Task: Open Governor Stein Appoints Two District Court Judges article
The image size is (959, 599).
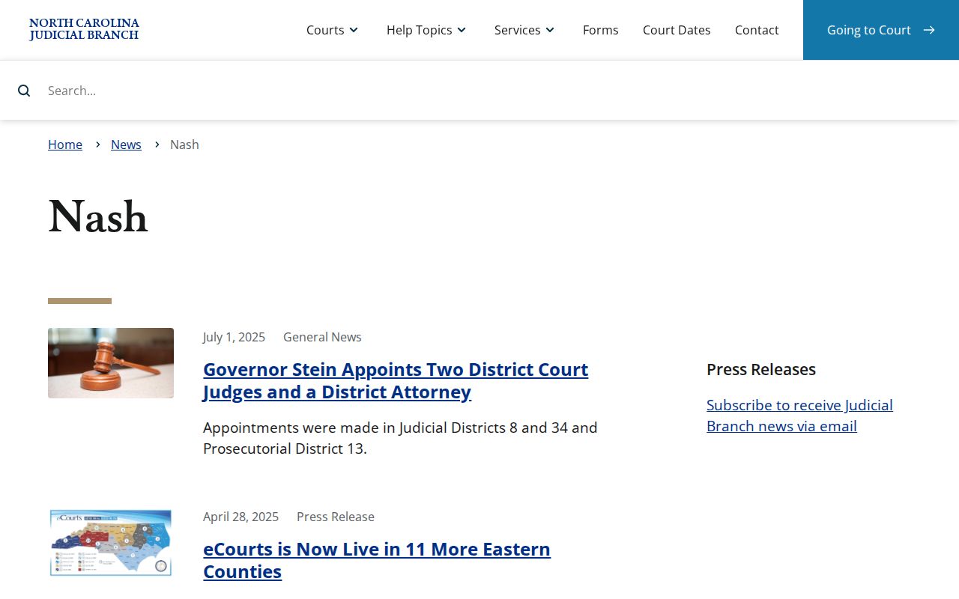Action: 396,380
